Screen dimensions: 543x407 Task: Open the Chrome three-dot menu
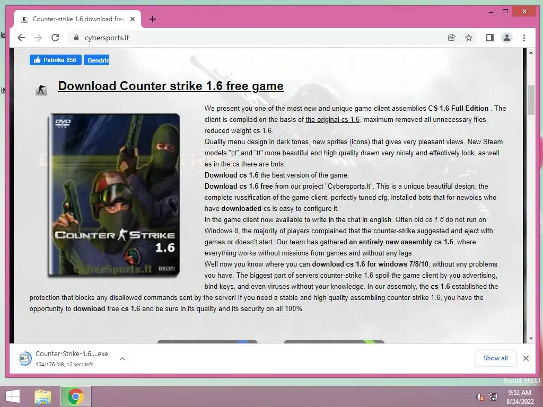click(524, 38)
